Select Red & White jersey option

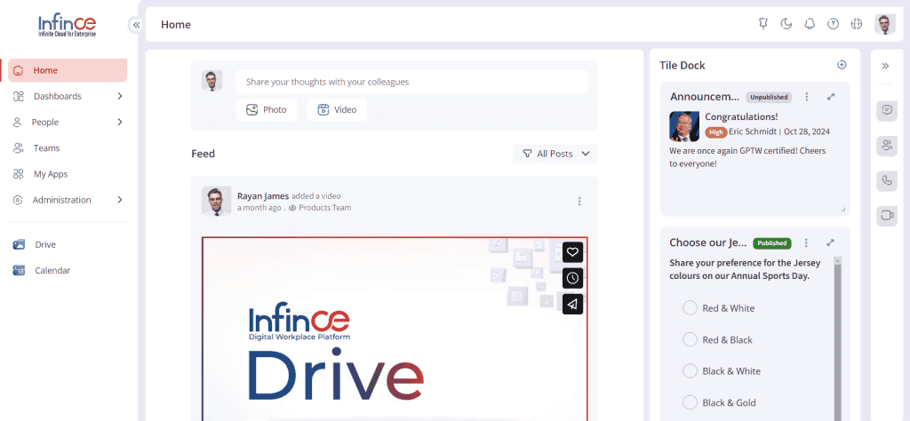690,308
